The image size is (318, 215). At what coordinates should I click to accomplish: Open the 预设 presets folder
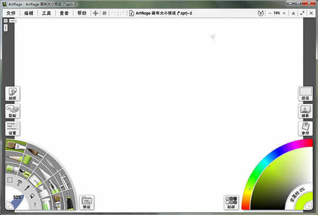coord(86,202)
